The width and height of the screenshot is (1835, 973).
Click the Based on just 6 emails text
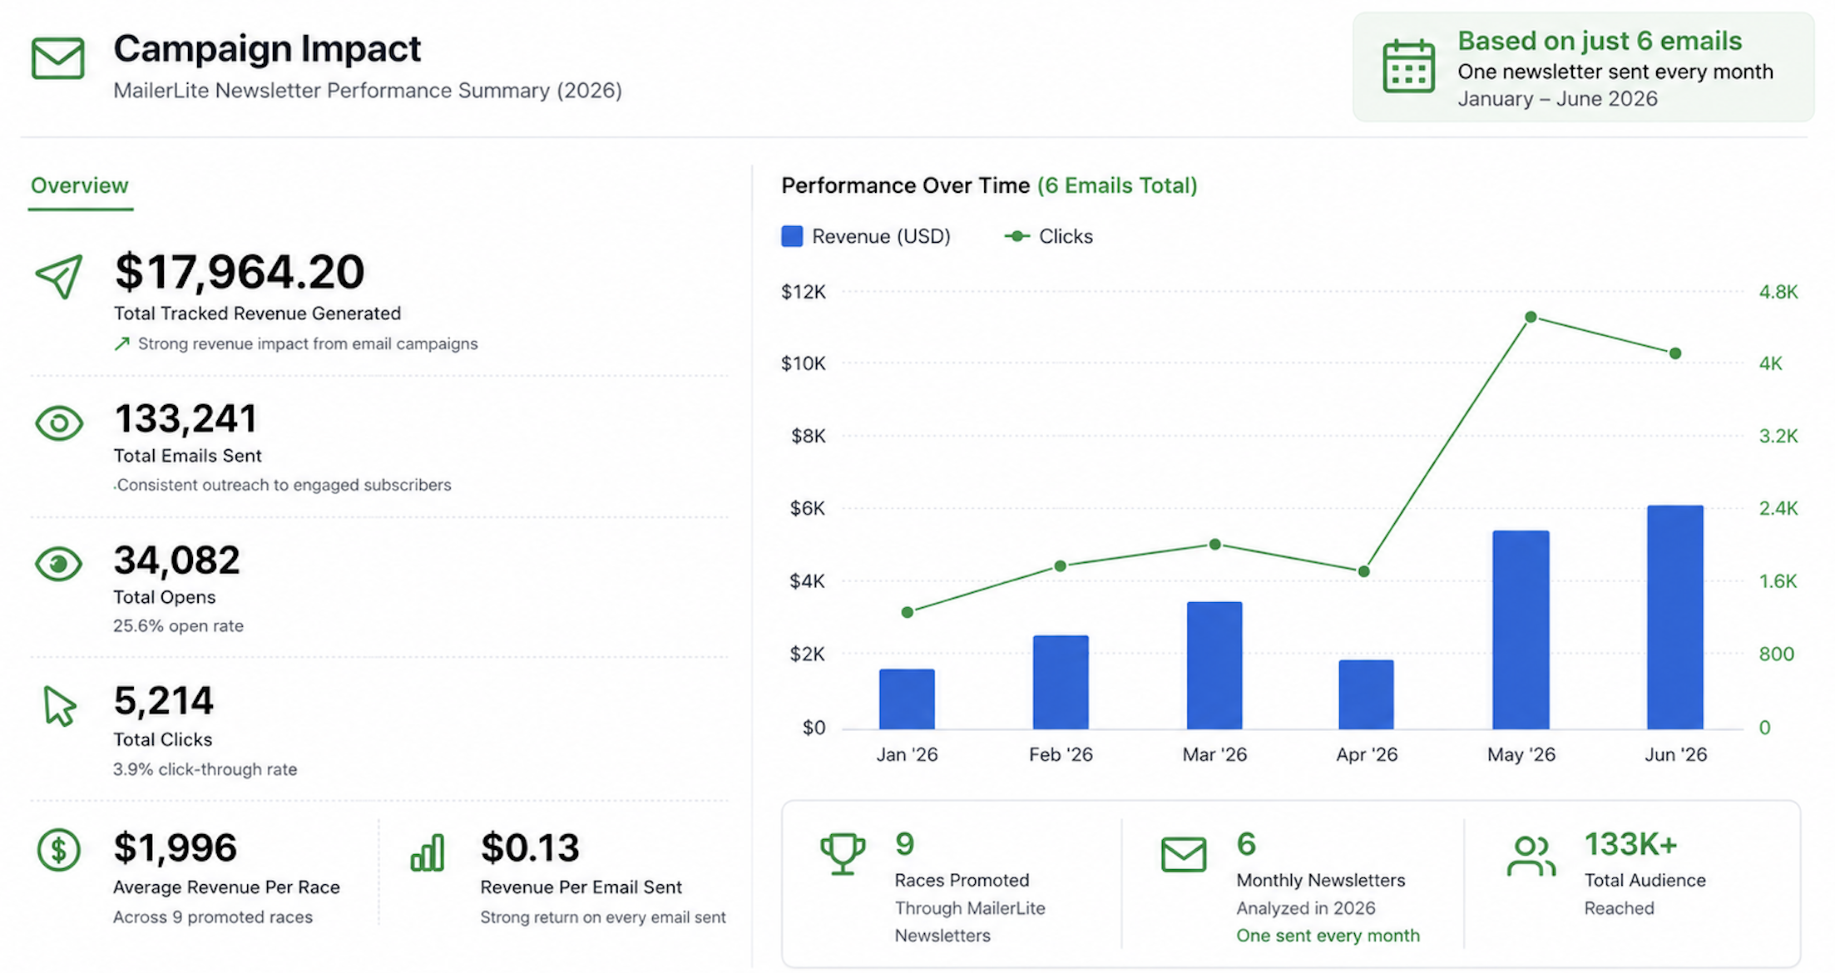pos(1600,41)
